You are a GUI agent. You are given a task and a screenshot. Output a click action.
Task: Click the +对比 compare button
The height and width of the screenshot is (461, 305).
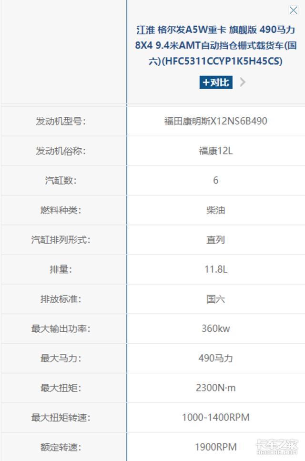[216, 82]
